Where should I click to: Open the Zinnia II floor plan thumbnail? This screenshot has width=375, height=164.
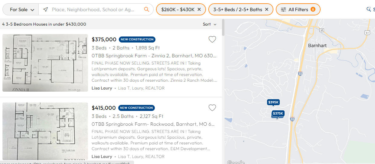coord(45,63)
